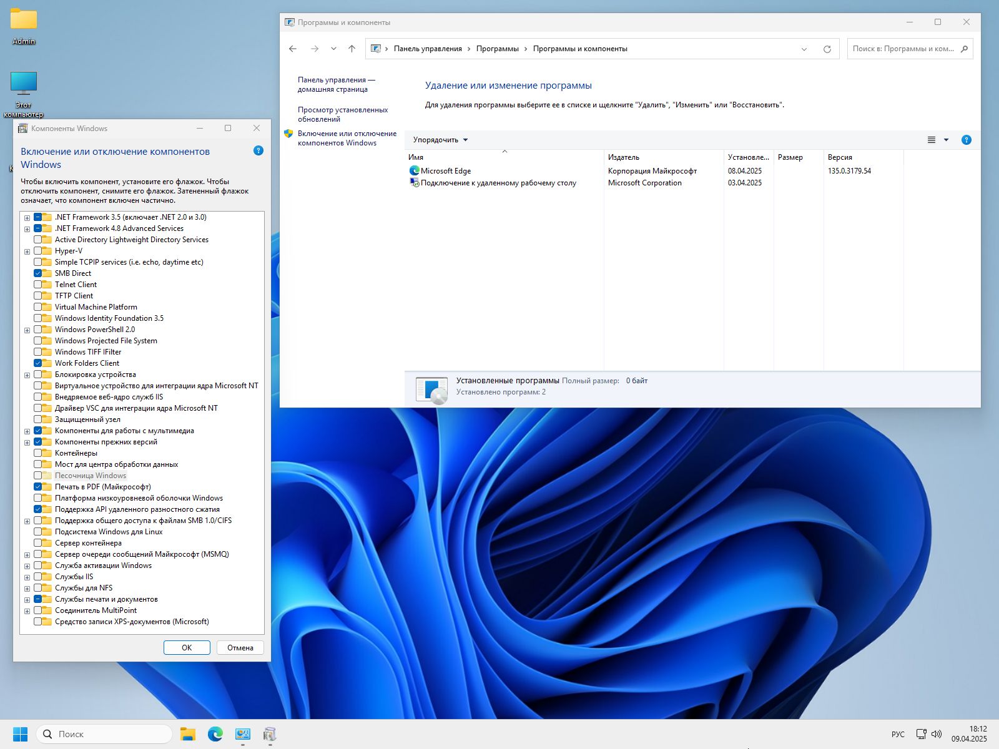Click the Telnet Client folder icon
Viewport: 999px width, 749px height.
[47, 285]
